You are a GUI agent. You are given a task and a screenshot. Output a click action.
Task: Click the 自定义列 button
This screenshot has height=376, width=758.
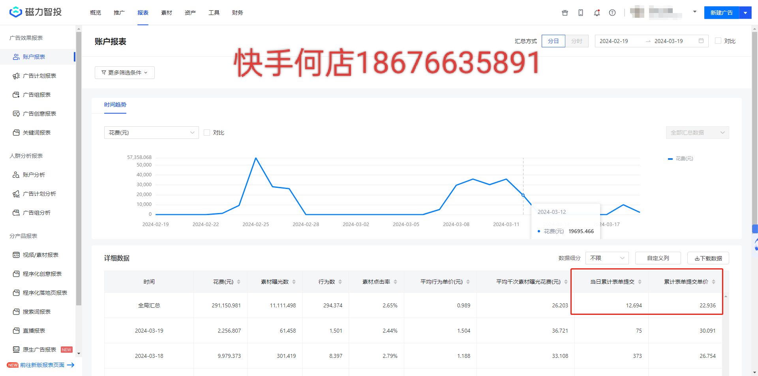[x=658, y=258]
